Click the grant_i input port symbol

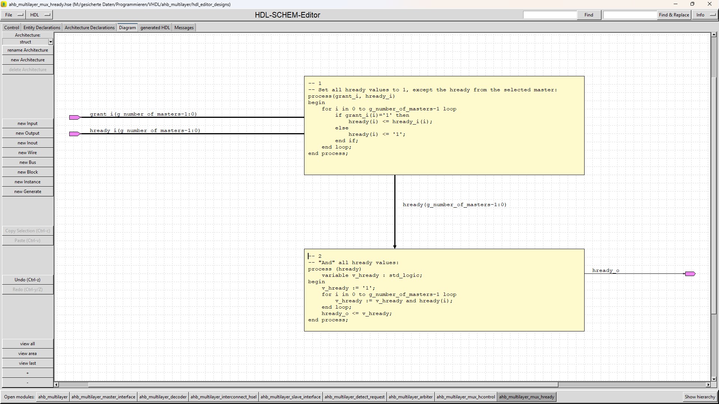point(75,117)
